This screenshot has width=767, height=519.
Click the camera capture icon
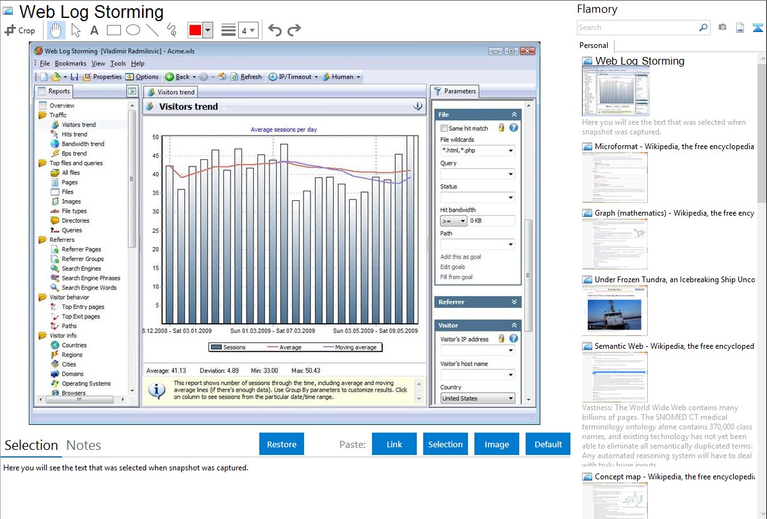click(x=722, y=28)
